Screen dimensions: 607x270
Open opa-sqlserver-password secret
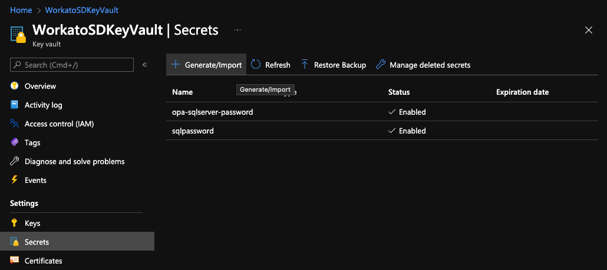[x=213, y=112]
